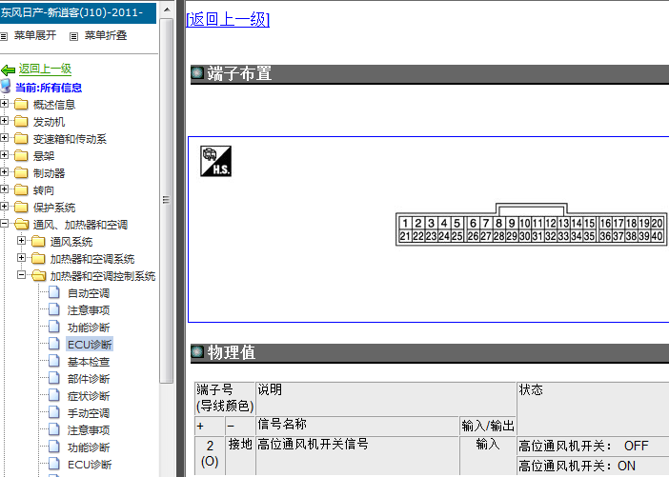Image resolution: width=669 pixels, height=477 pixels.
Task: Expand the 变速箱和传动系 tree node
Action: (4, 138)
